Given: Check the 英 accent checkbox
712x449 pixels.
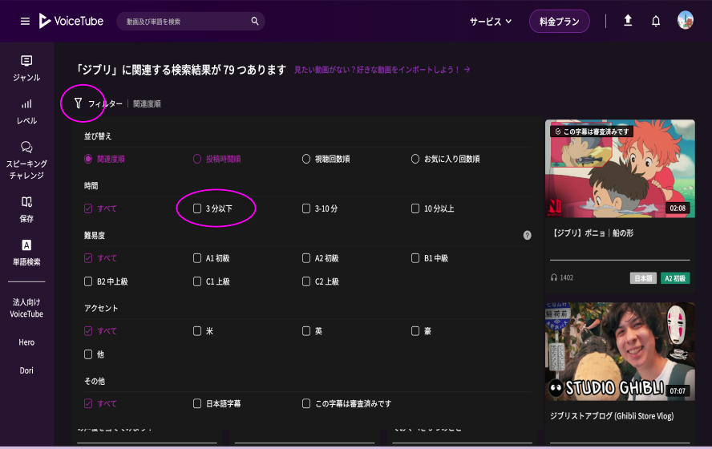Looking at the screenshot, I should click(x=306, y=331).
